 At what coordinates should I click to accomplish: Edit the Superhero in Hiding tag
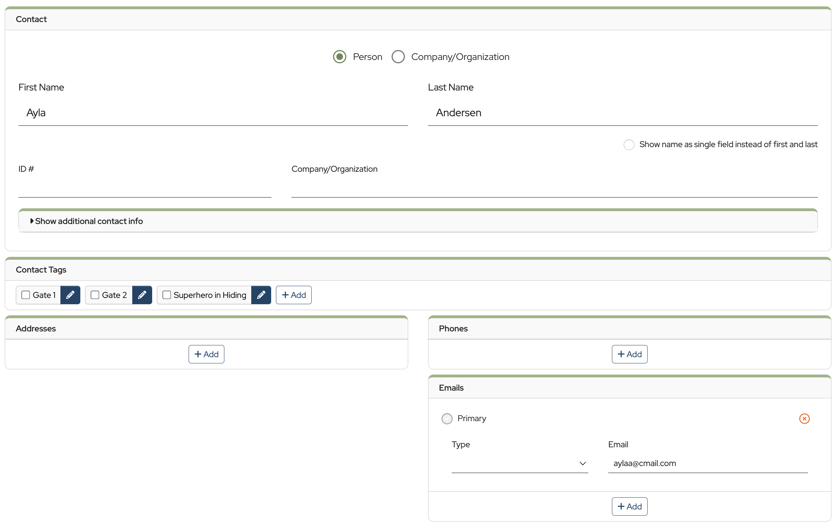click(x=261, y=295)
